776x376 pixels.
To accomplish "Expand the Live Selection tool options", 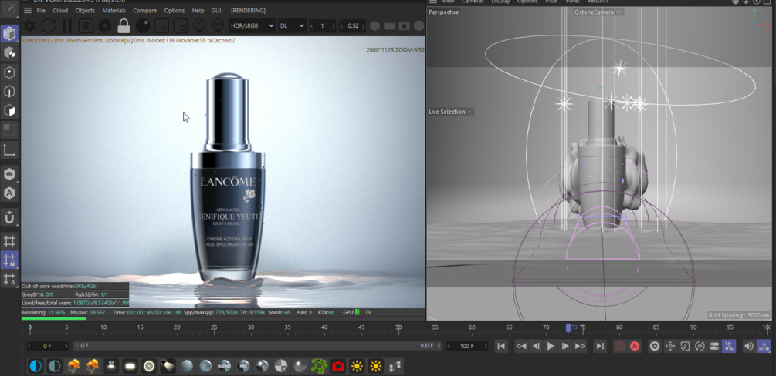I will [469, 112].
